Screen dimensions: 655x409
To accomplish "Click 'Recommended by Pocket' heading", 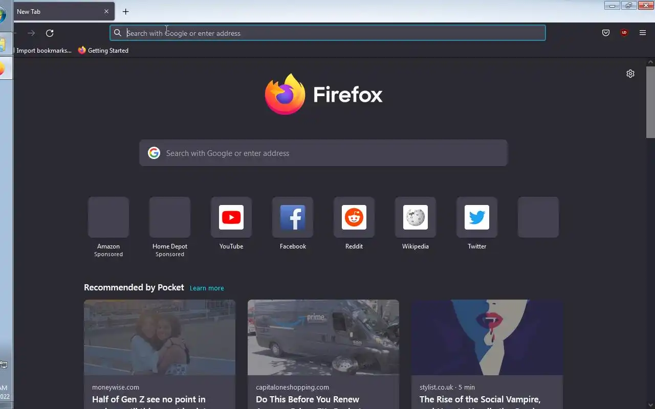I will pyautogui.click(x=134, y=287).
